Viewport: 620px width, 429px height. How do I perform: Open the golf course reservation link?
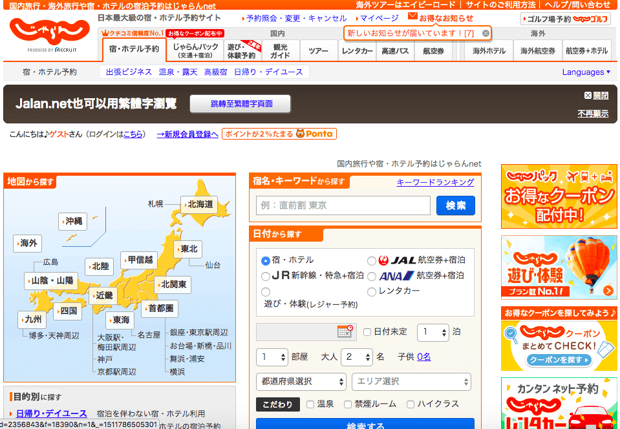pos(566,19)
